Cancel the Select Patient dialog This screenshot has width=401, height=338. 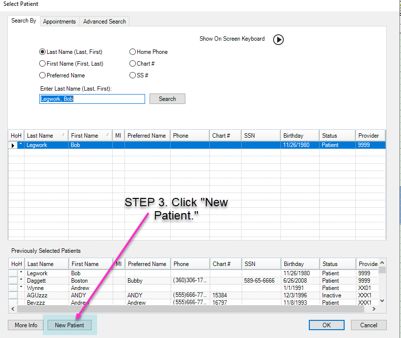(x=368, y=325)
